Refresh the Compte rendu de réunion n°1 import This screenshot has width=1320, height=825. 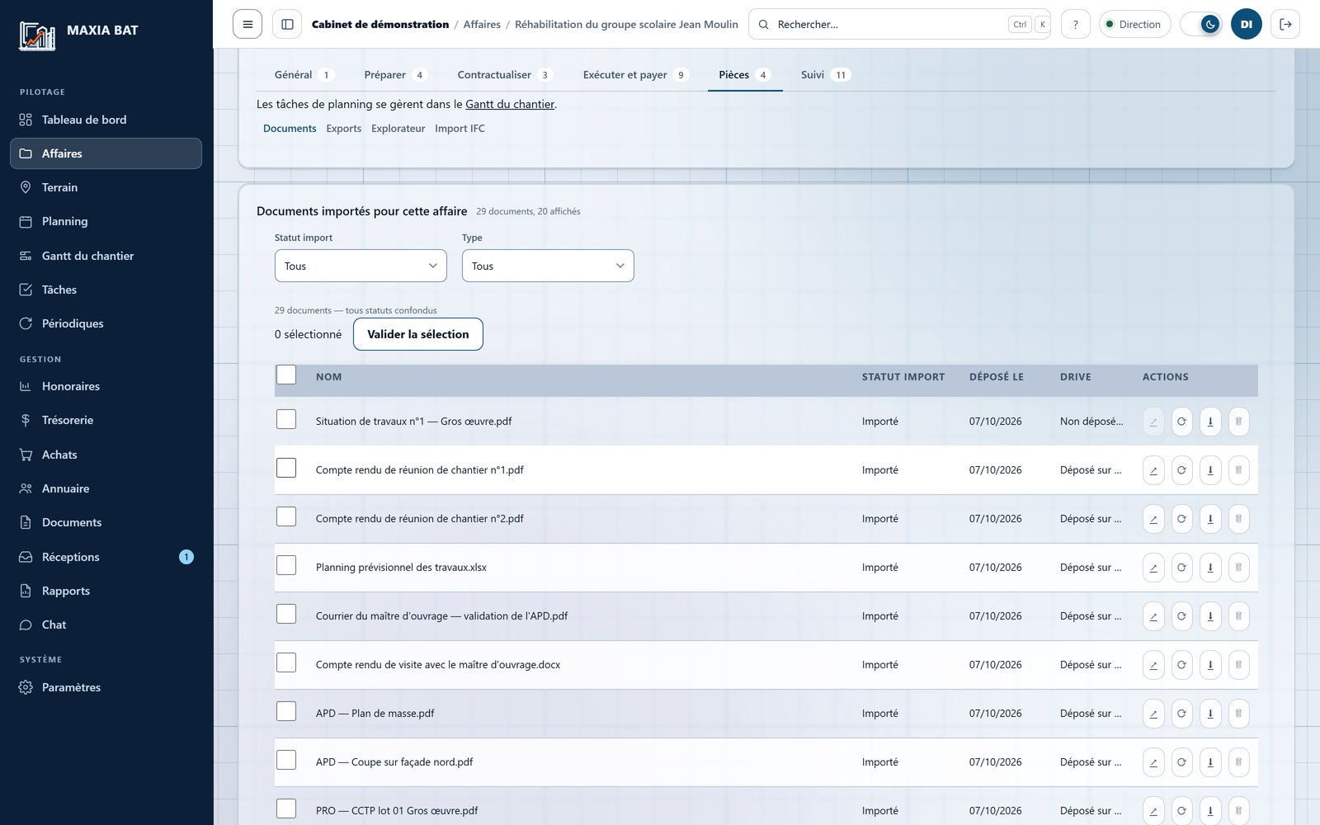[x=1181, y=470]
